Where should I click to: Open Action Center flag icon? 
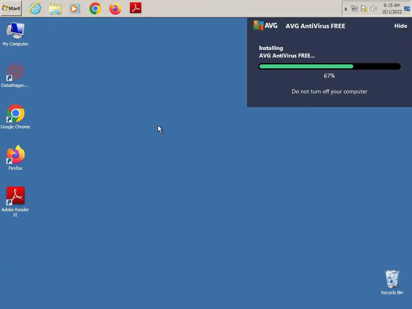[x=364, y=9]
